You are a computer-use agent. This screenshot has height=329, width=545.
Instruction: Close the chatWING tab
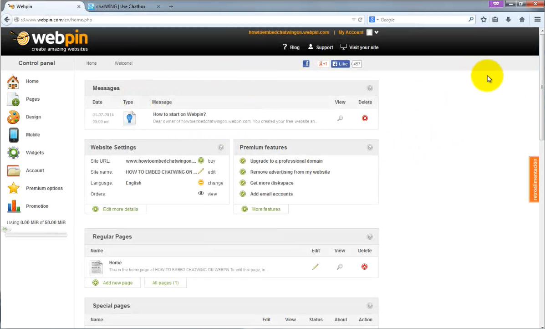pos(158,6)
